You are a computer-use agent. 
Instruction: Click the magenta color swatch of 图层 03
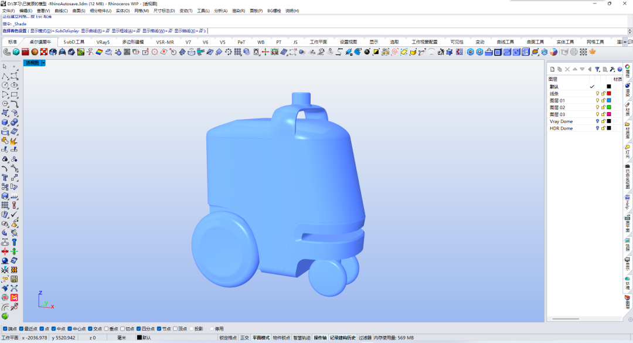pyautogui.click(x=609, y=114)
